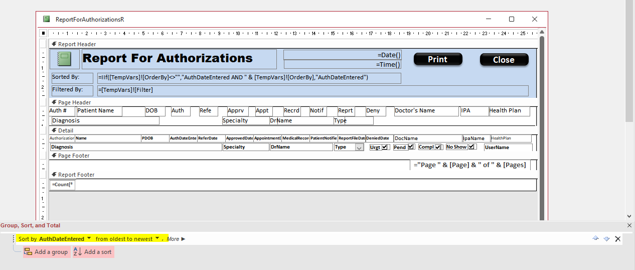
Task: Maximize the ReportForAuthorizationsR window
Action: coord(512,19)
